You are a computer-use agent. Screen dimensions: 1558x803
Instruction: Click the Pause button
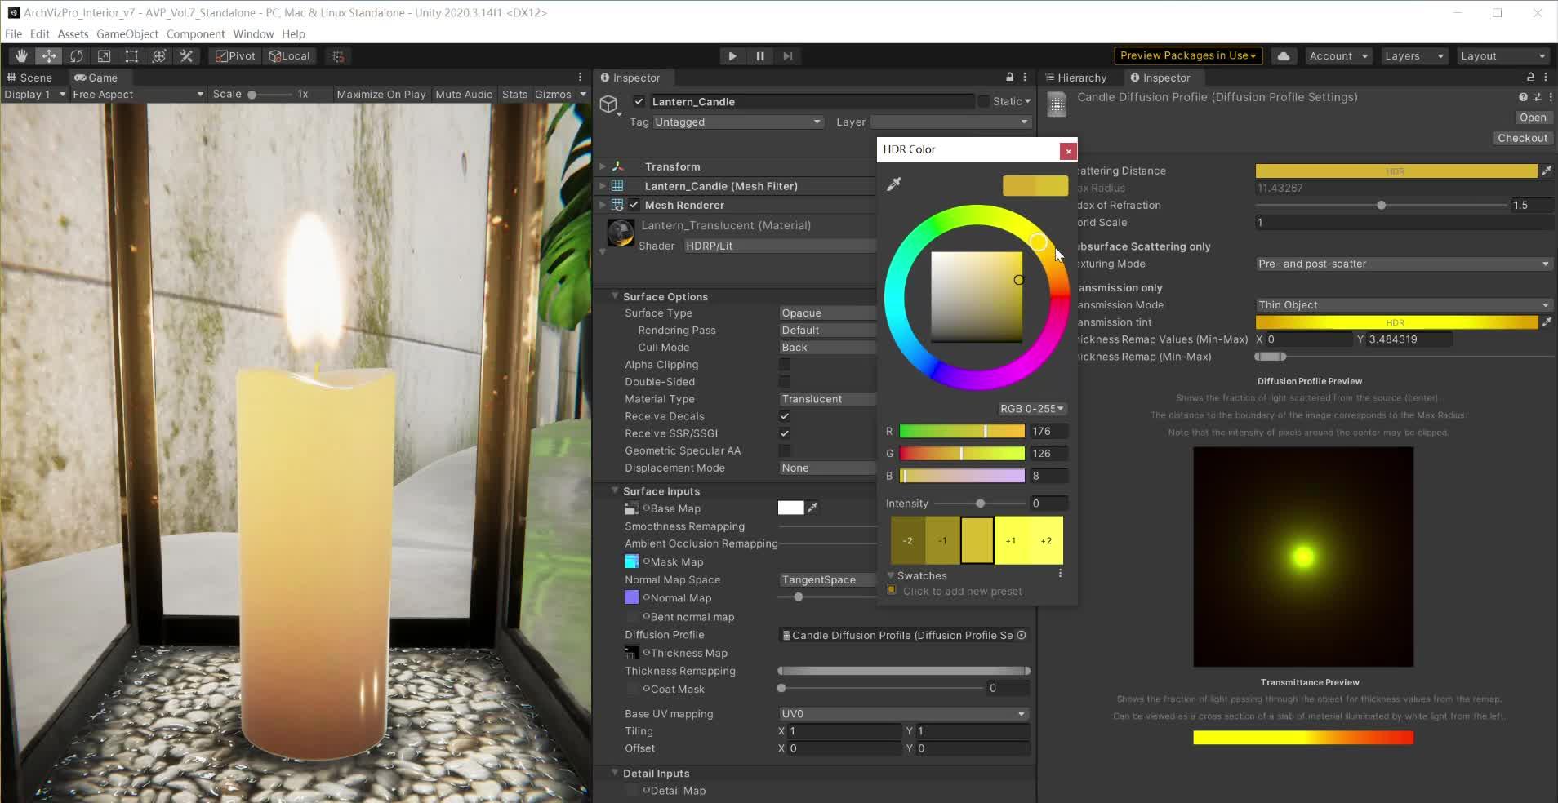pos(760,56)
